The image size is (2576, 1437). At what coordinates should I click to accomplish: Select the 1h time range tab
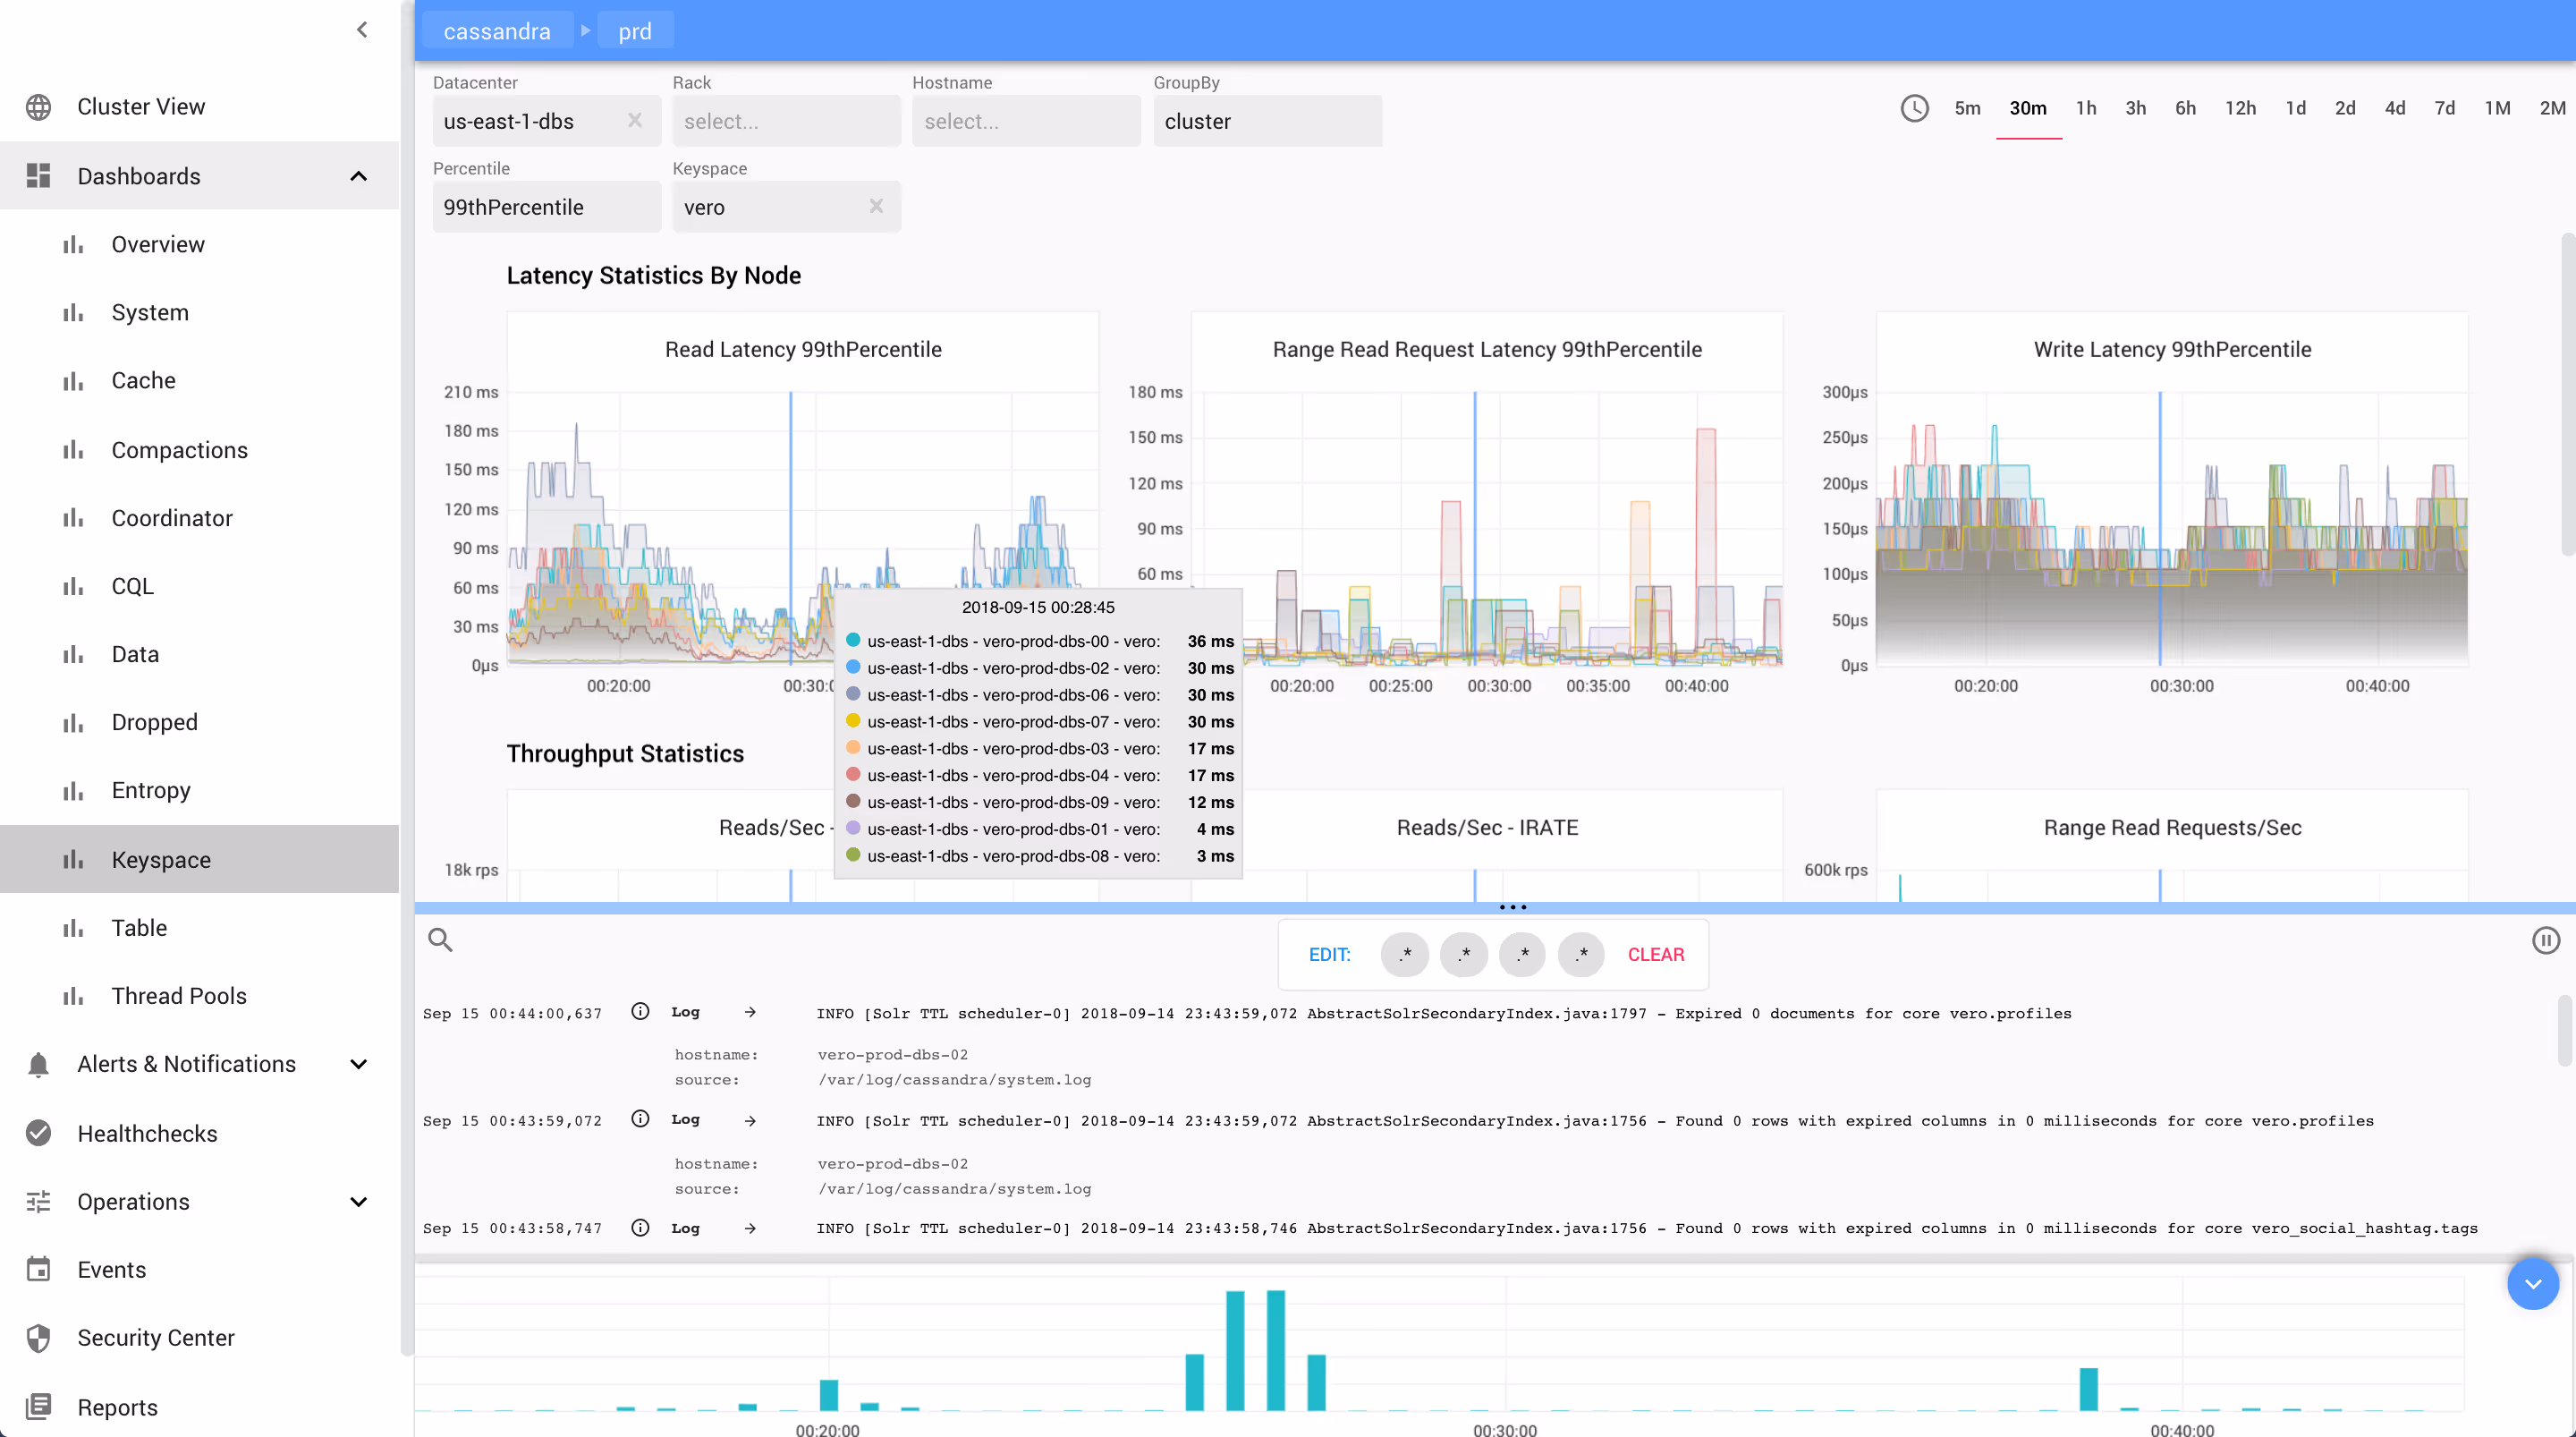[2085, 108]
